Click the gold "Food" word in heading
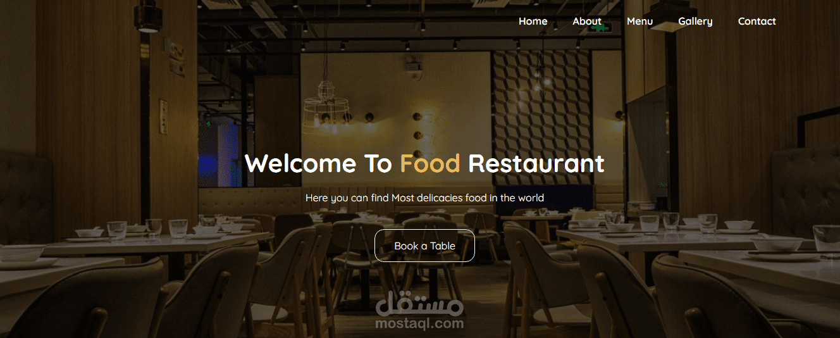Image resolution: width=840 pixels, height=338 pixels. pos(430,163)
